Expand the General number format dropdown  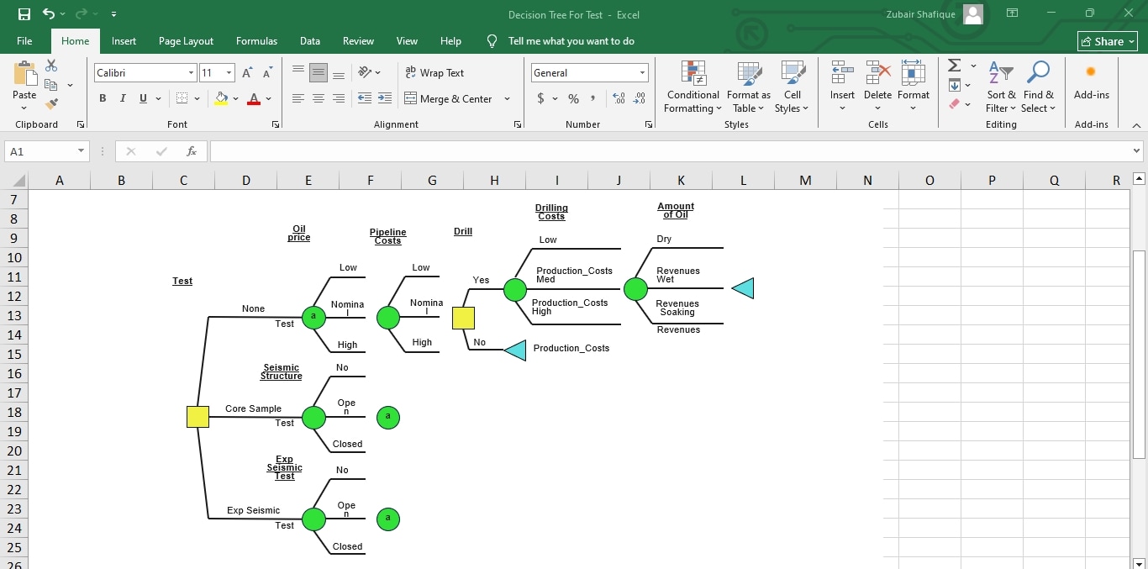pos(641,73)
